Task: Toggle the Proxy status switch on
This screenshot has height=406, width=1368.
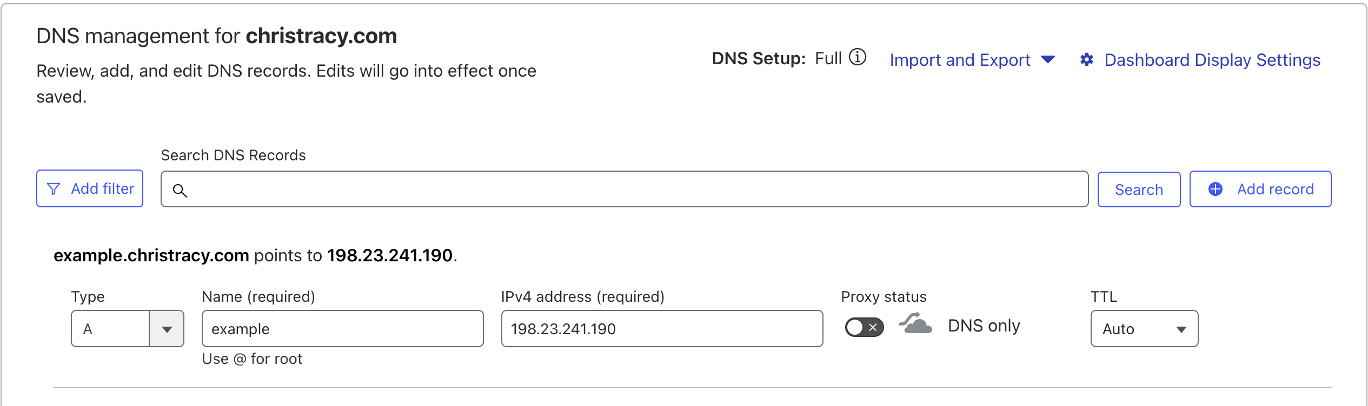Action: click(x=864, y=327)
